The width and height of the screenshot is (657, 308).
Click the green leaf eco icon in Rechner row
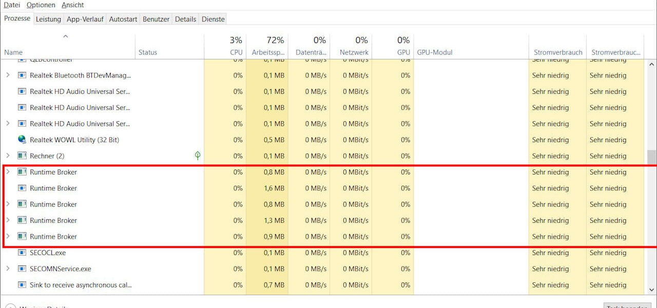tap(198, 156)
